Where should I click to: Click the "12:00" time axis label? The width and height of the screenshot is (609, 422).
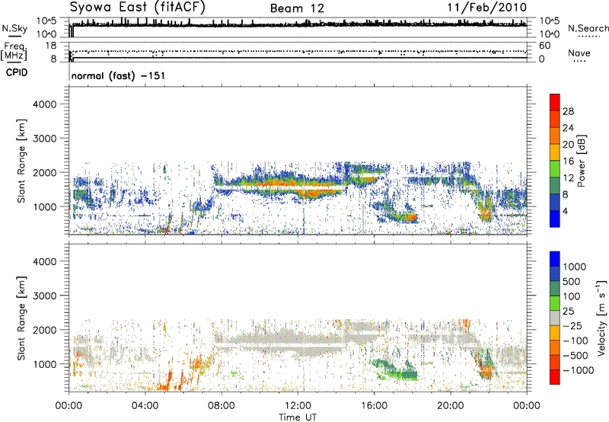coord(298,406)
